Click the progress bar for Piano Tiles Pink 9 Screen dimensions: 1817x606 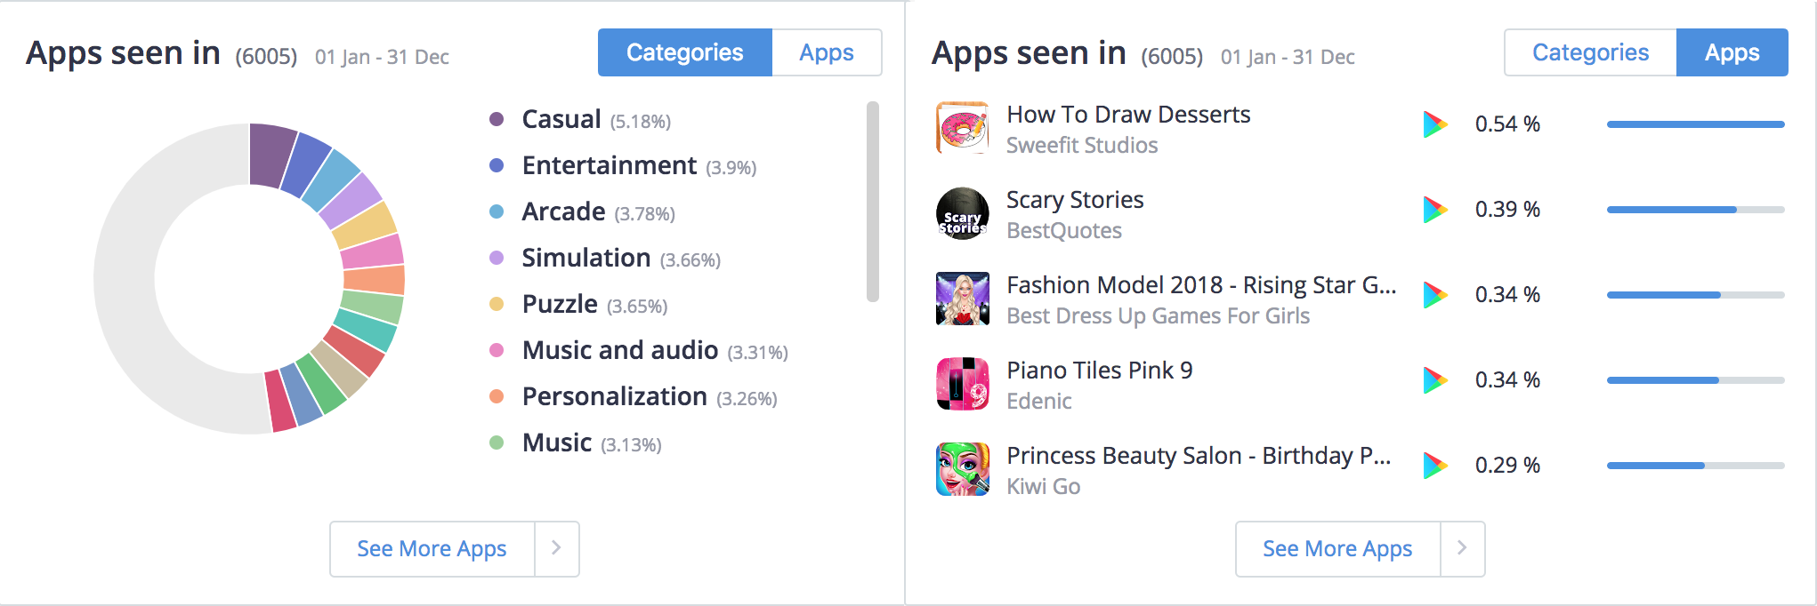pos(1696,380)
